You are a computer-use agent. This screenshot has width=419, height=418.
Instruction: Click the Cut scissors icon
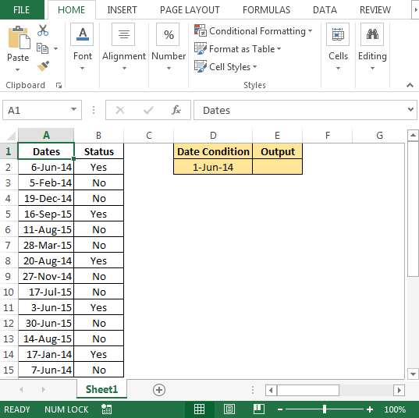(43, 30)
